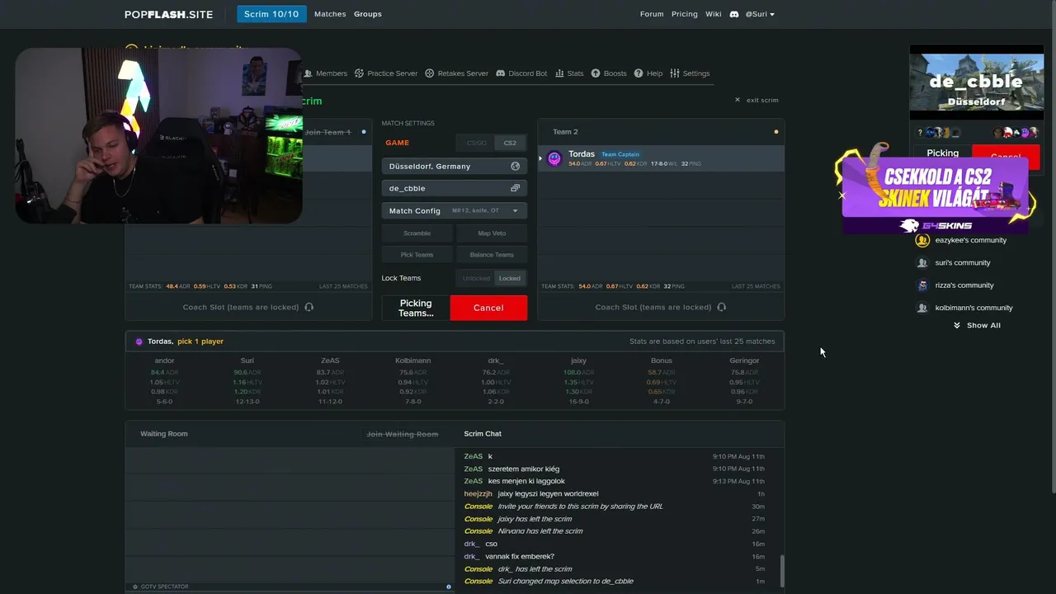Image resolution: width=1056 pixels, height=594 pixels.
Task: Go to the Forum page
Action: coord(652,14)
